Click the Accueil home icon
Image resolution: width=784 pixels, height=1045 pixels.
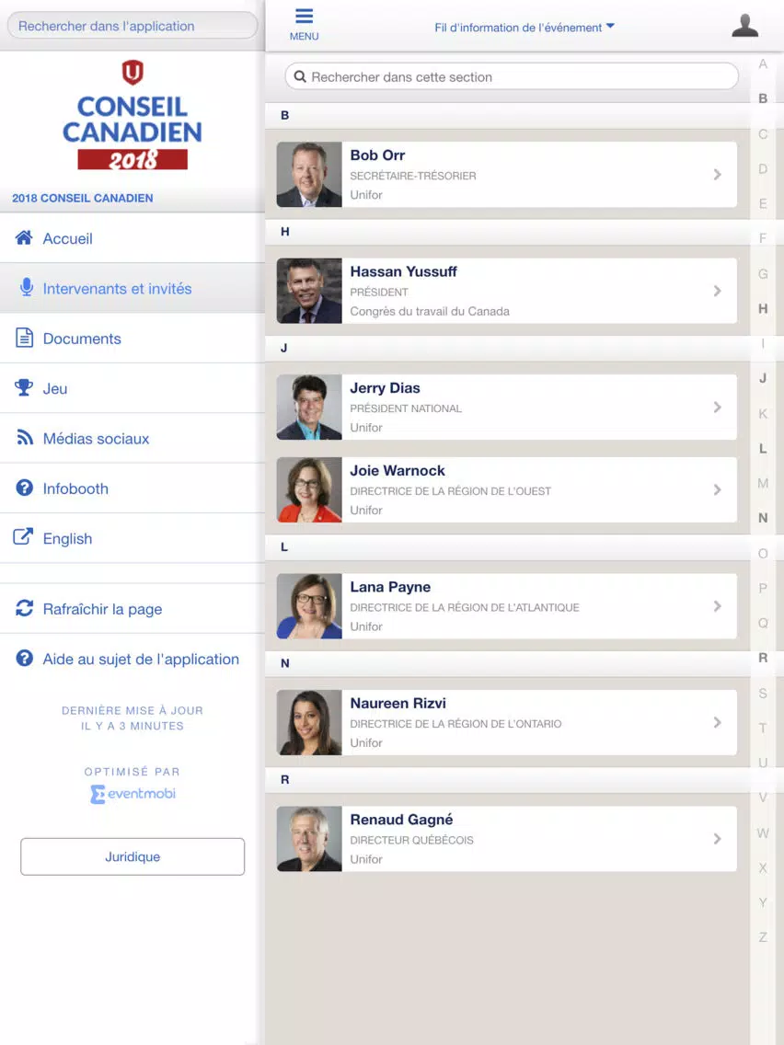click(24, 238)
